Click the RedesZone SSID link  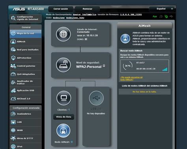click(x=59, y=18)
